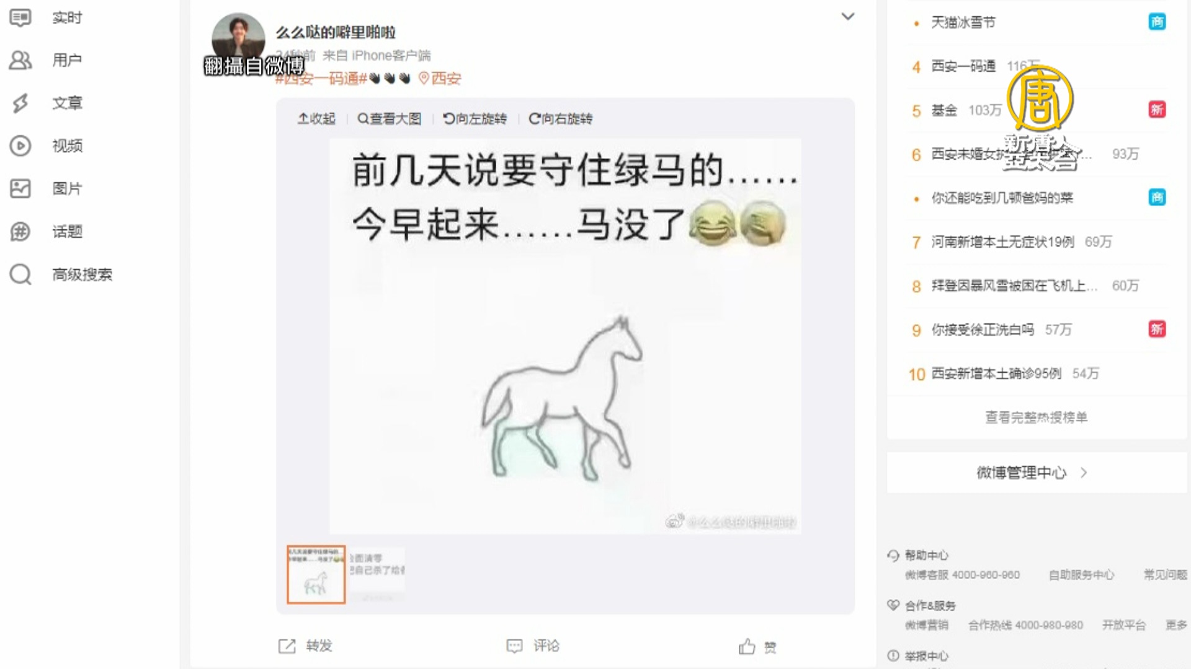Screen dimensions: 1191x669
Task: Collapse the image using 收起
Action: pyautogui.click(x=316, y=118)
